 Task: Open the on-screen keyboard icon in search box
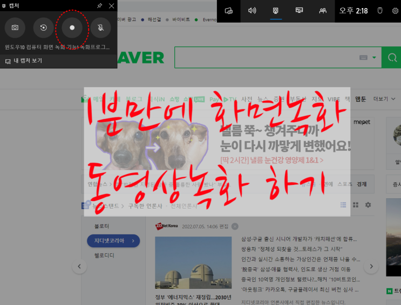(363, 58)
